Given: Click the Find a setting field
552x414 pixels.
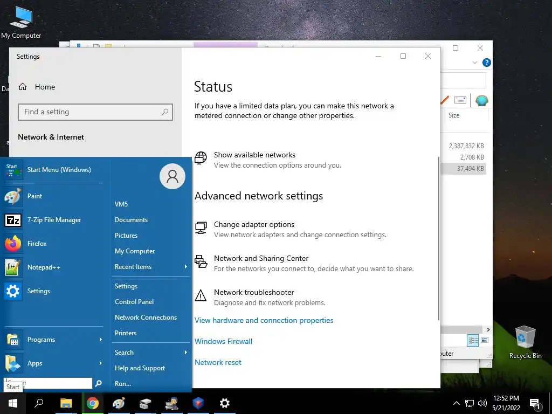Looking at the screenshot, I should (x=95, y=112).
